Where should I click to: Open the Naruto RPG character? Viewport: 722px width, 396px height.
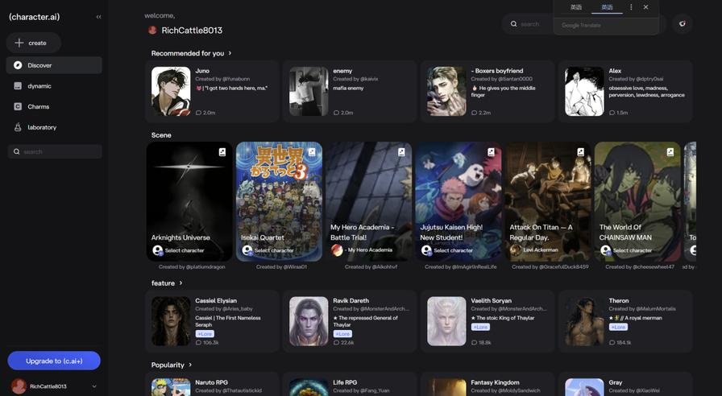[x=212, y=385]
